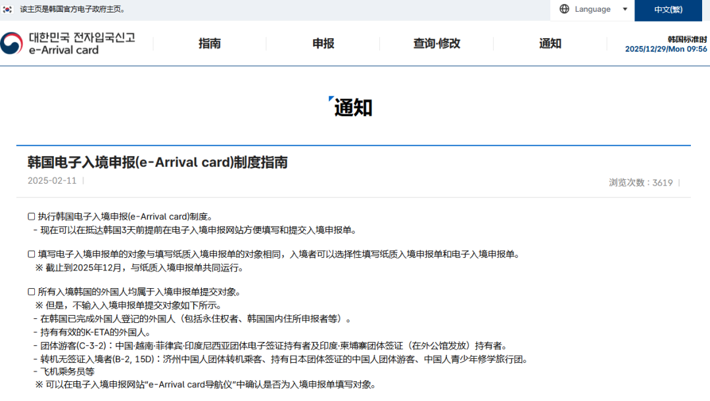This screenshot has width=710, height=401.
Task: Open the 指南 menu
Action: [x=209, y=43]
